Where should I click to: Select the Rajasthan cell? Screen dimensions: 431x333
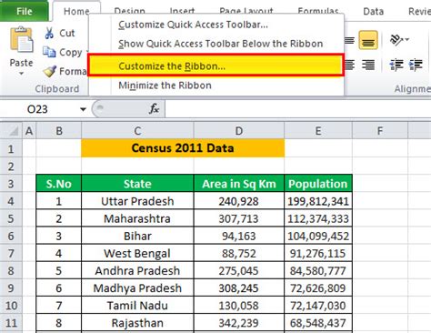(137, 323)
